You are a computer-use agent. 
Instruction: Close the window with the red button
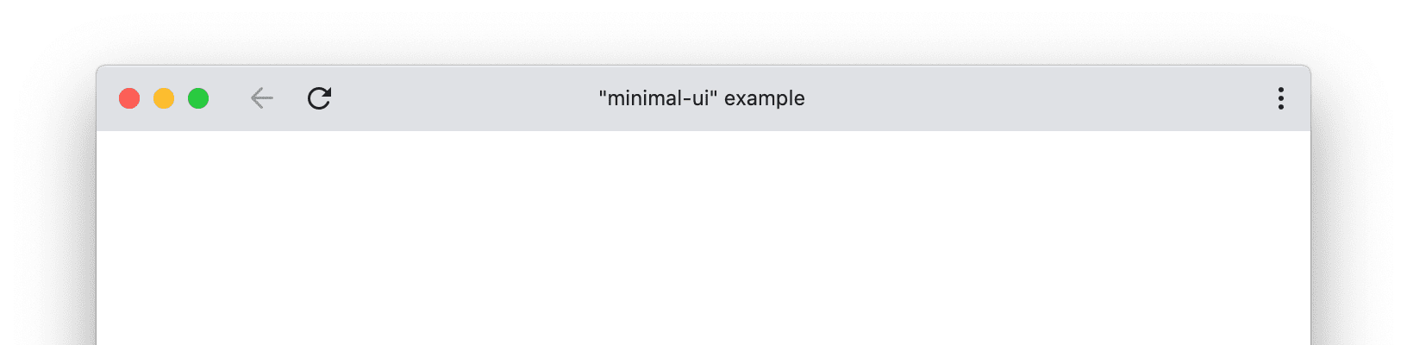(129, 98)
